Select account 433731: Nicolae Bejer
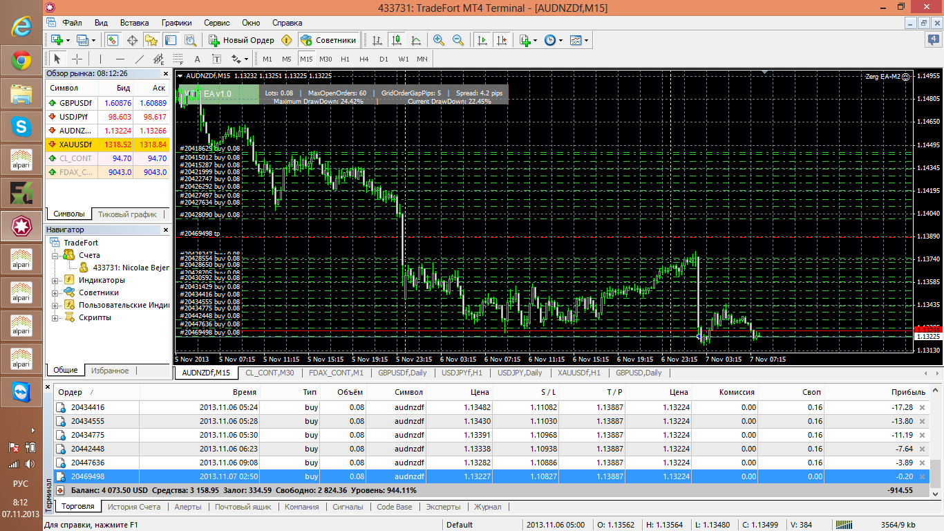The image size is (944, 531). [131, 268]
